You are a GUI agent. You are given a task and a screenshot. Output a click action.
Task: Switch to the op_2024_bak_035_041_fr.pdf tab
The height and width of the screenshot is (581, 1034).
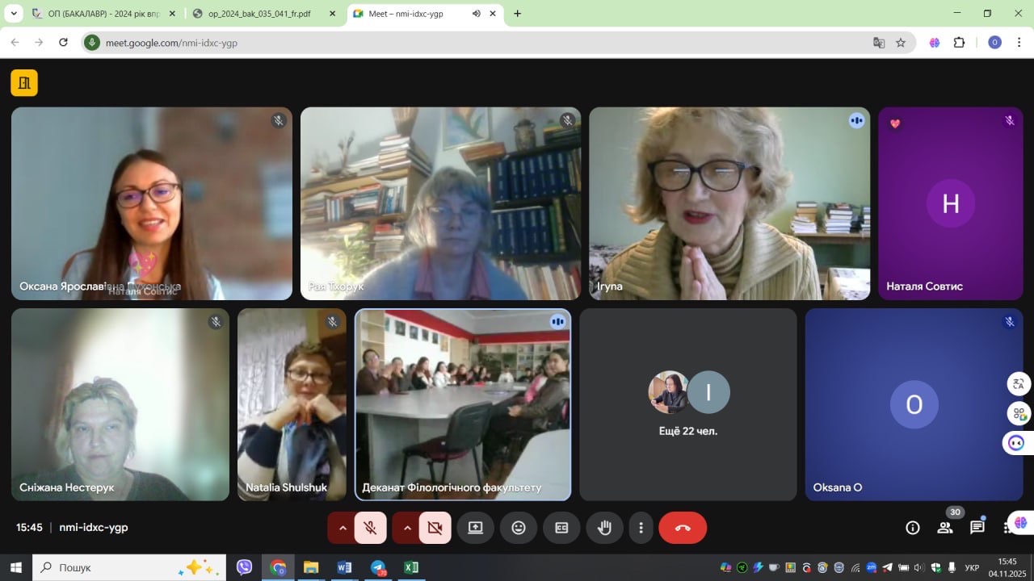click(258, 14)
